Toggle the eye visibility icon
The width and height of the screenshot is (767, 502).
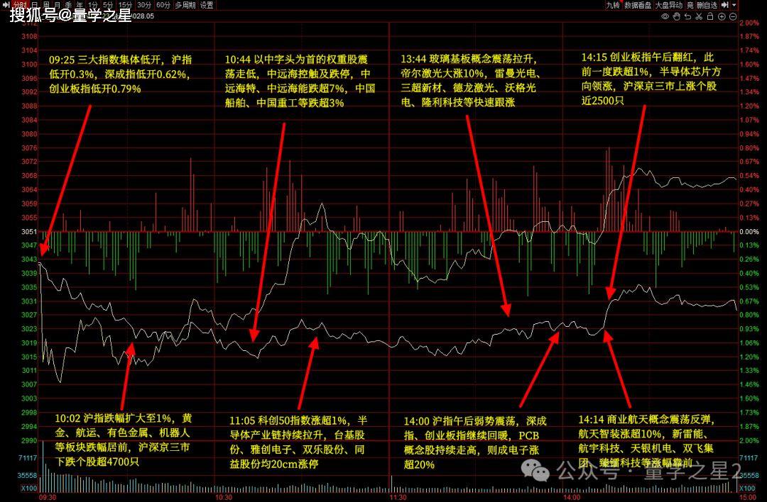665,16
